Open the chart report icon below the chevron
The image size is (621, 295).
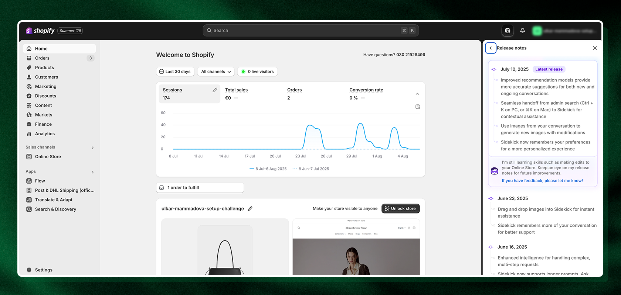pos(418,107)
